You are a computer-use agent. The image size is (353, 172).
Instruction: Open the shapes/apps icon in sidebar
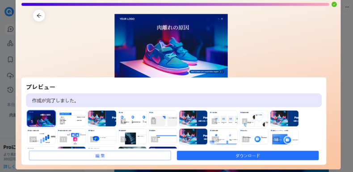pyautogui.click(x=10, y=43)
